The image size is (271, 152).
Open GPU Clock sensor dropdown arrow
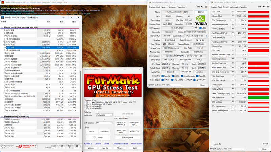pyautogui.click(x=233, y=11)
